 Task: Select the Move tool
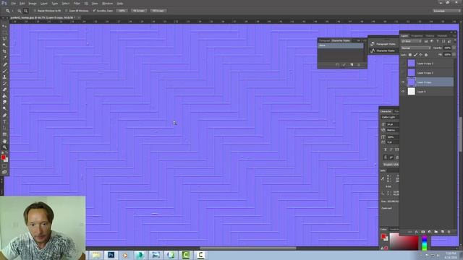pyautogui.click(x=4, y=26)
